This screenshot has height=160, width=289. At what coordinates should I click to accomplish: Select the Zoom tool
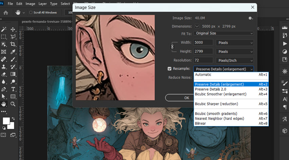click(13, 104)
